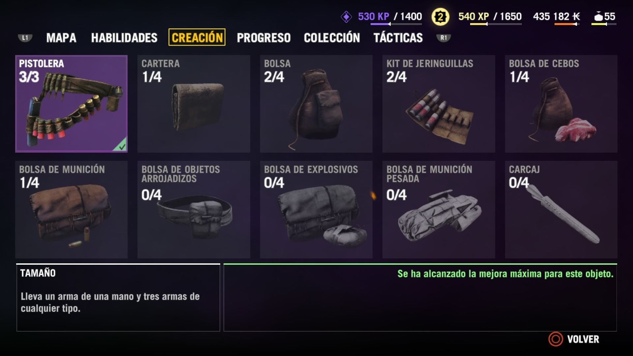Select the Pistolera holster item
The height and width of the screenshot is (356, 633).
tap(71, 104)
